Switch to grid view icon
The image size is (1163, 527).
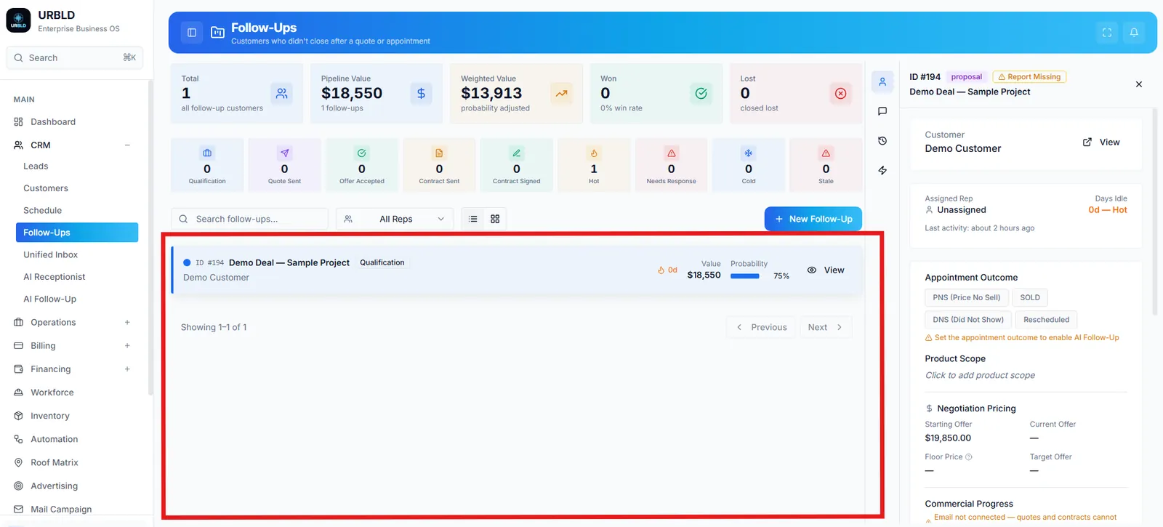tap(495, 219)
